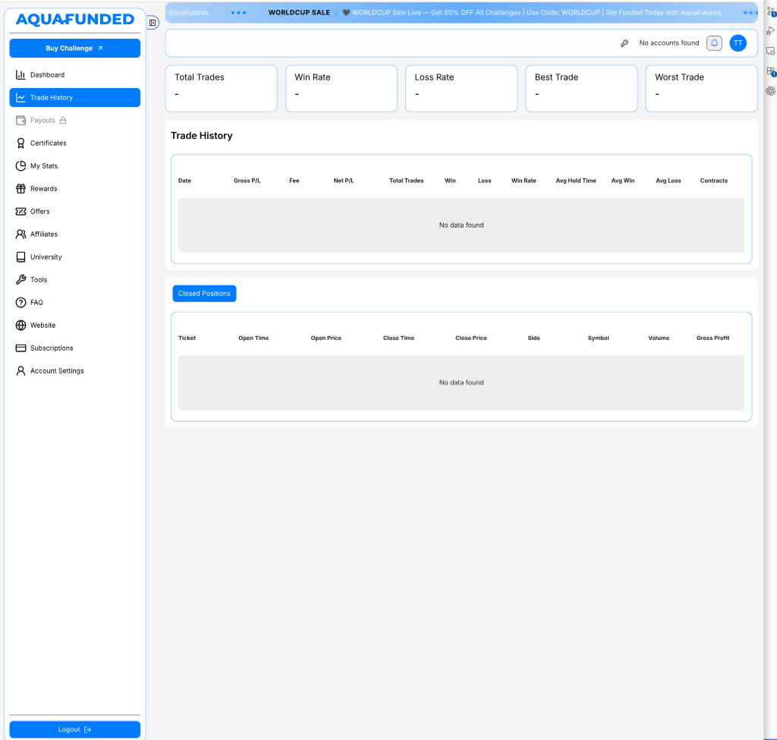
Task: Select the Closed Positions tab
Action: [204, 294]
